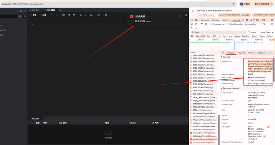The height and width of the screenshot is (145, 275).
Task: Bookmark page with the star icon
Action: pos(234,4)
